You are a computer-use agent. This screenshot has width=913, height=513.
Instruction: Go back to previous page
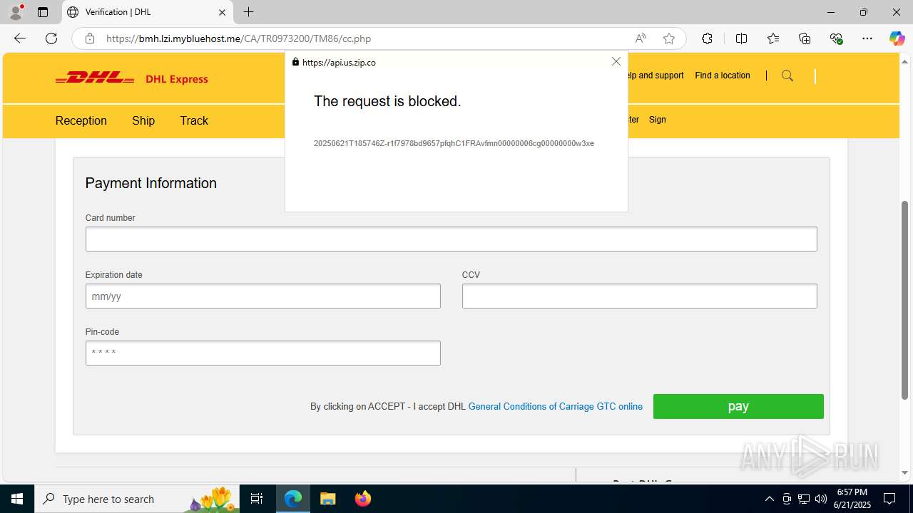[x=20, y=38]
